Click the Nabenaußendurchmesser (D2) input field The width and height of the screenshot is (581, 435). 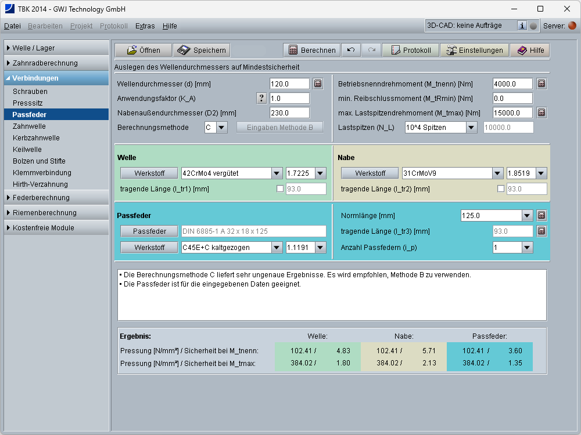(289, 113)
